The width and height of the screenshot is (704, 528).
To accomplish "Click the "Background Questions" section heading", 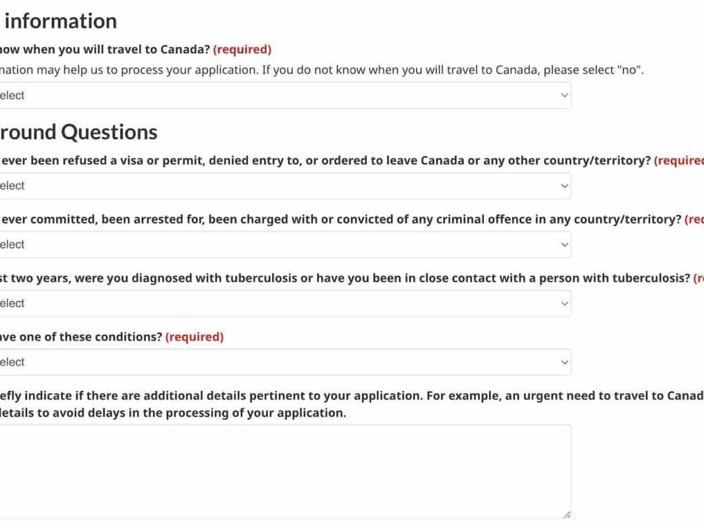I will pyautogui.click(x=78, y=132).
